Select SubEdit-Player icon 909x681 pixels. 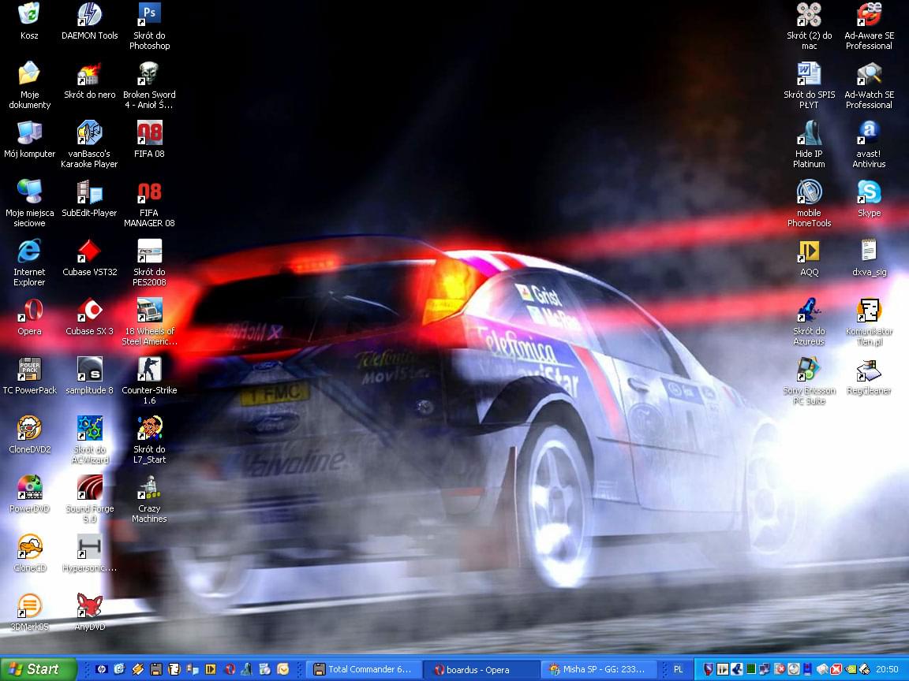tap(89, 199)
